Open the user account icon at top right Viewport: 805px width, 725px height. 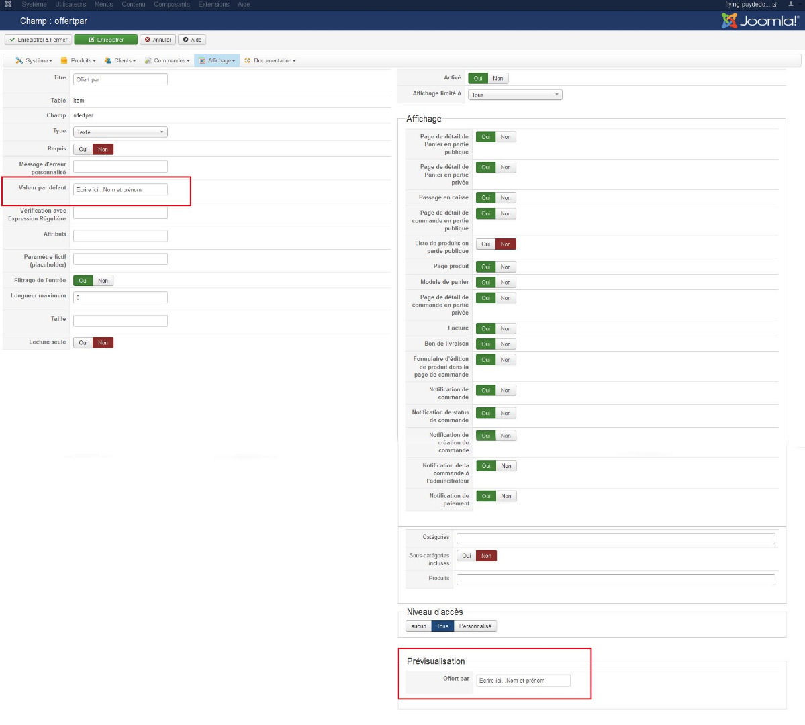(x=791, y=4)
